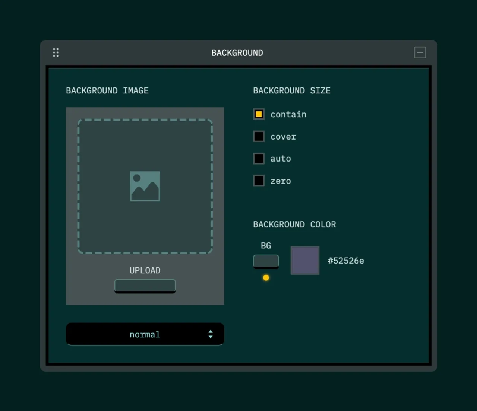Uncheck the contain checkbox

tap(259, 114)
